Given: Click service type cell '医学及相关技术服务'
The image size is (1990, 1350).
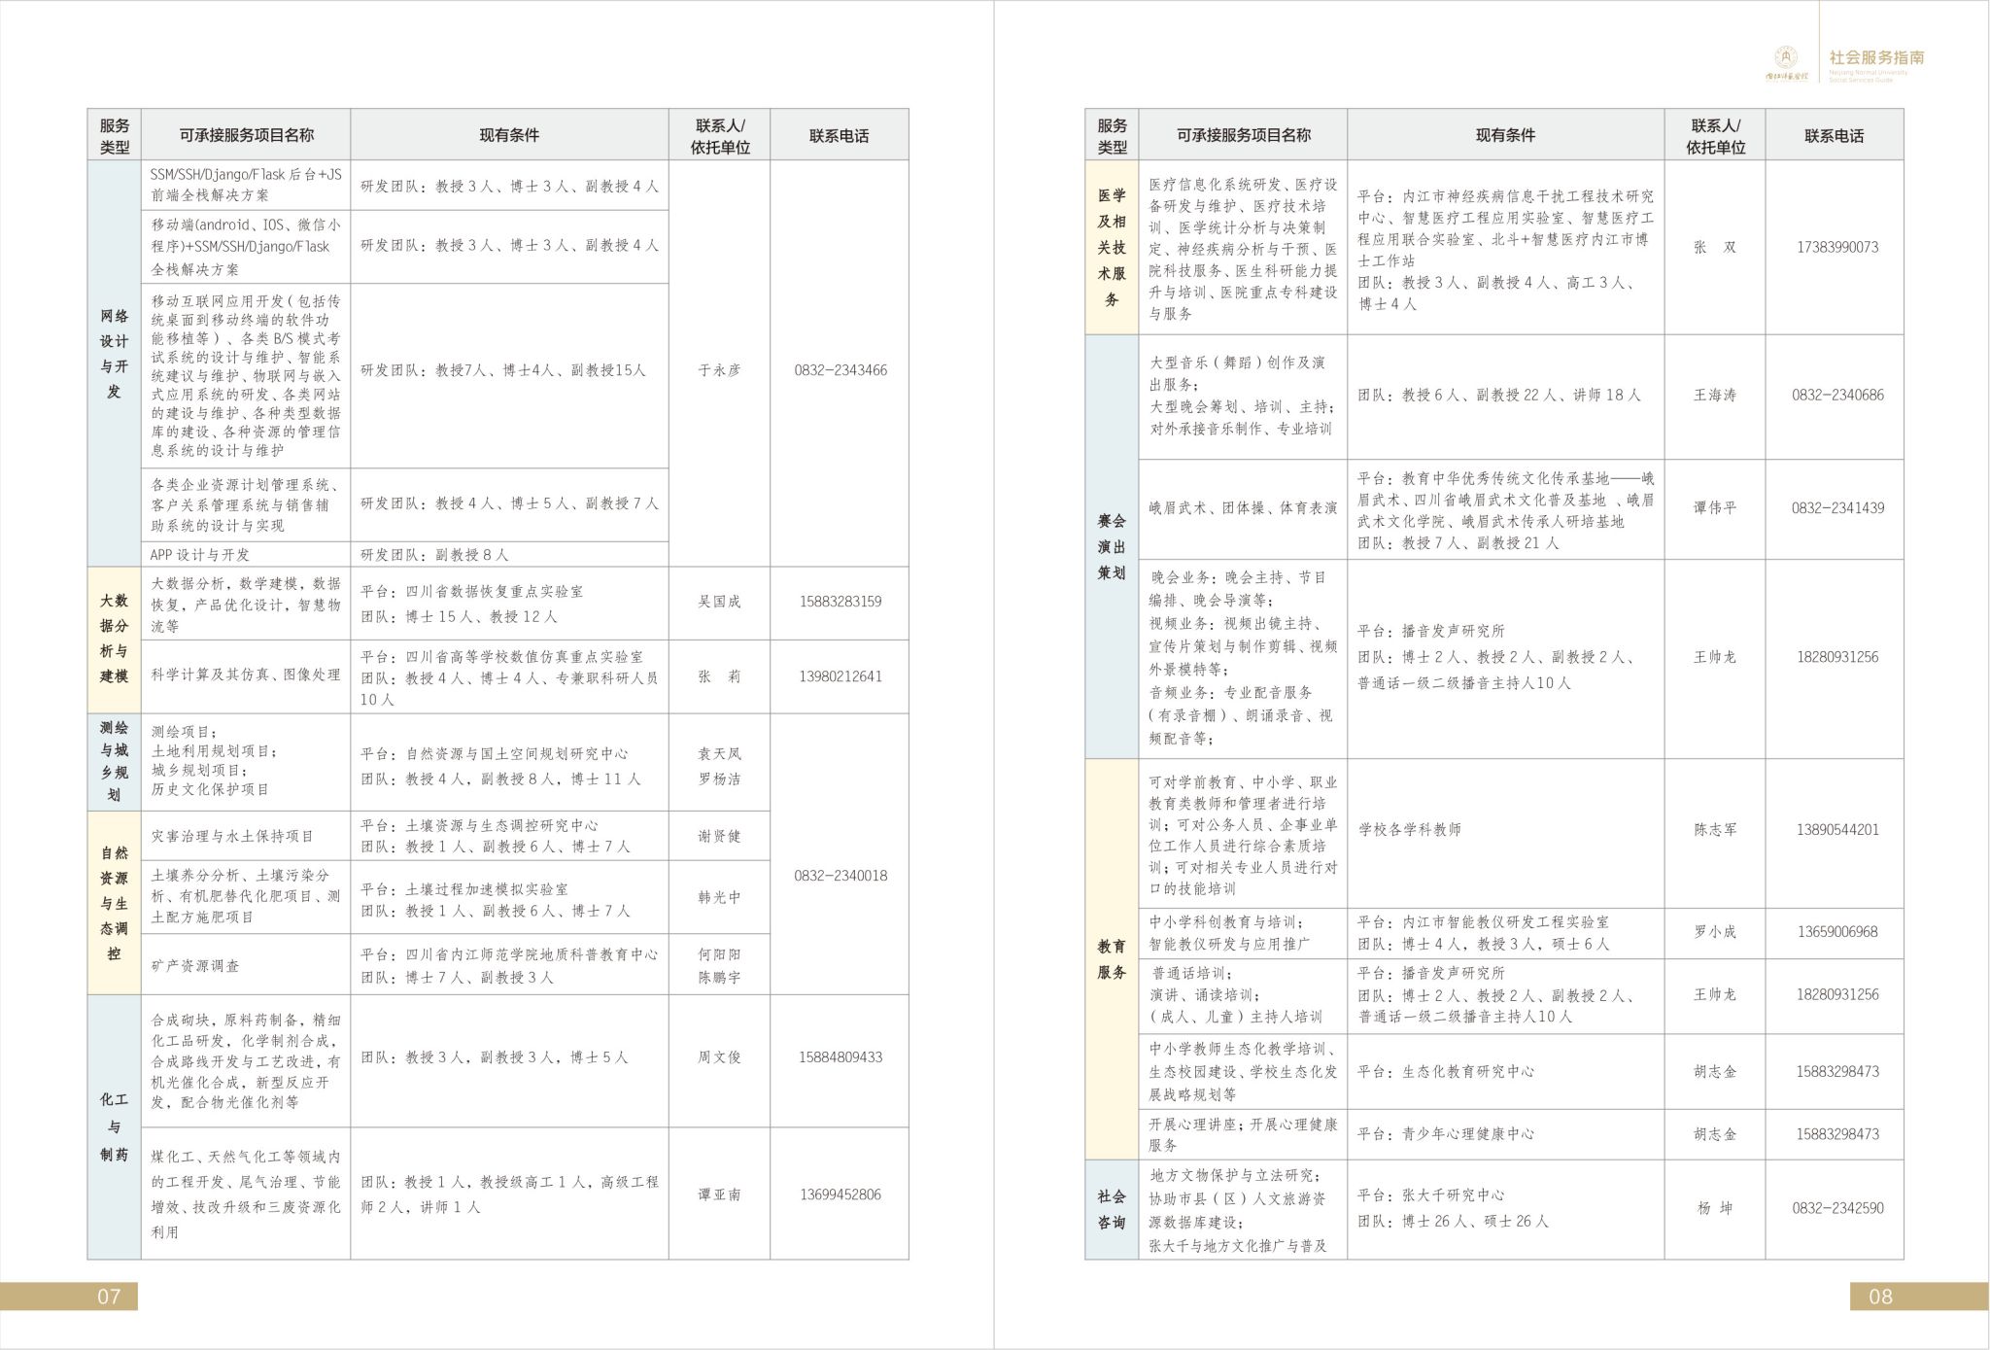Looking at the screenshot, I should coord(1112,248).
